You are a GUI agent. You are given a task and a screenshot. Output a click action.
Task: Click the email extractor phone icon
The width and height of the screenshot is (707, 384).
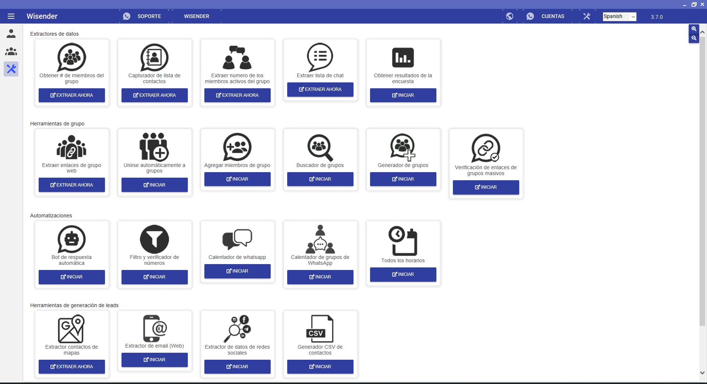pyautogui.click(x=154, y=328)
